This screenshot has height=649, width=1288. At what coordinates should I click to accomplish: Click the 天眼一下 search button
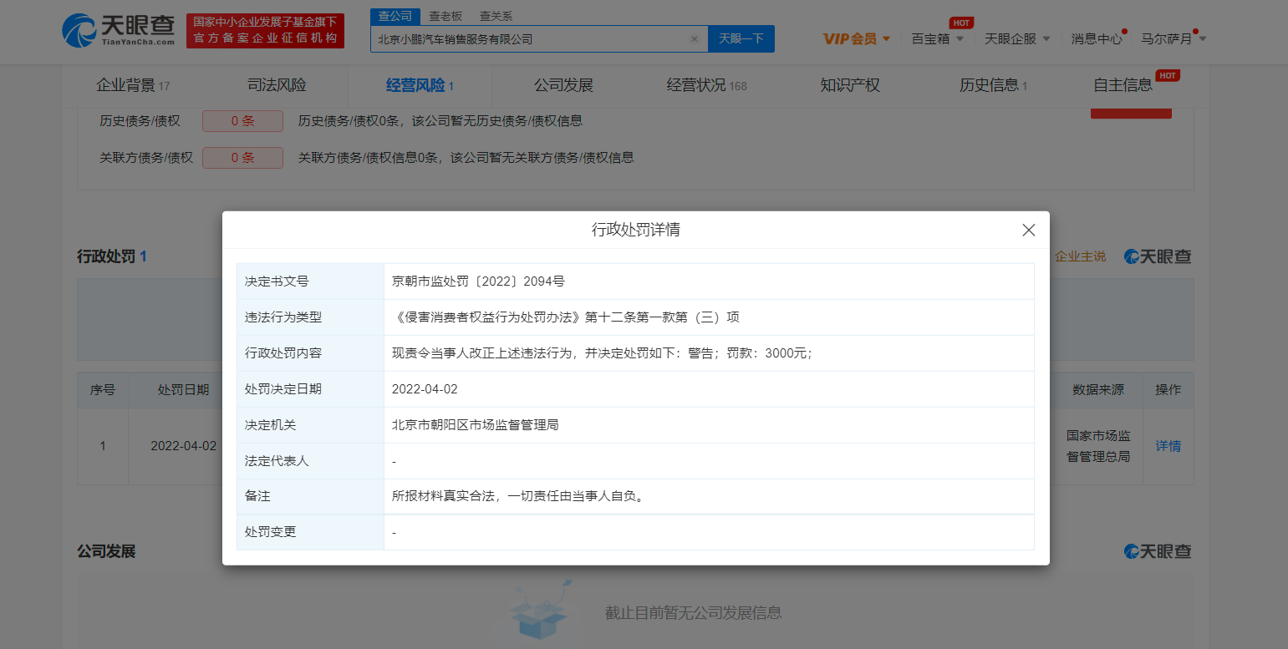pyautogui.click(x=741, y=39)
